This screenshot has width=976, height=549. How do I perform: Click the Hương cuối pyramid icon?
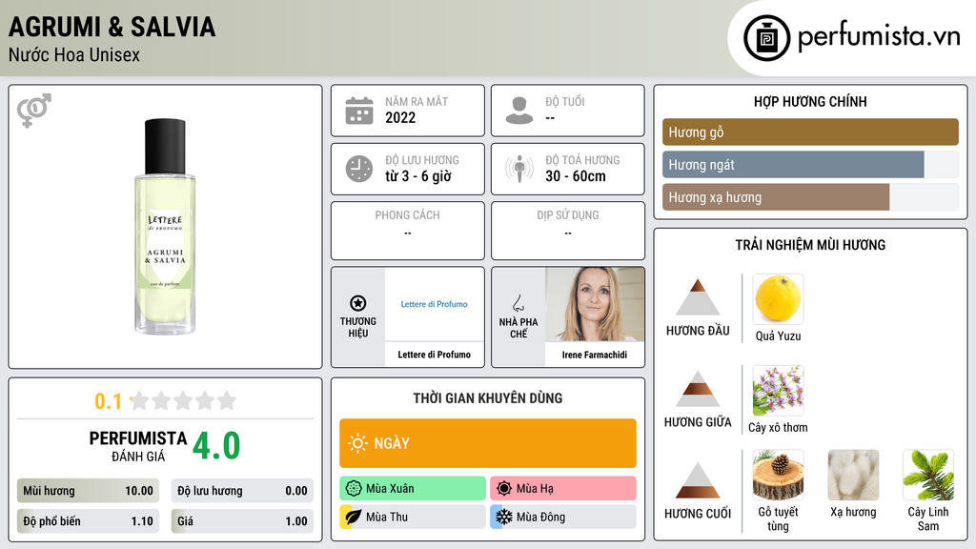click(698, 480)
